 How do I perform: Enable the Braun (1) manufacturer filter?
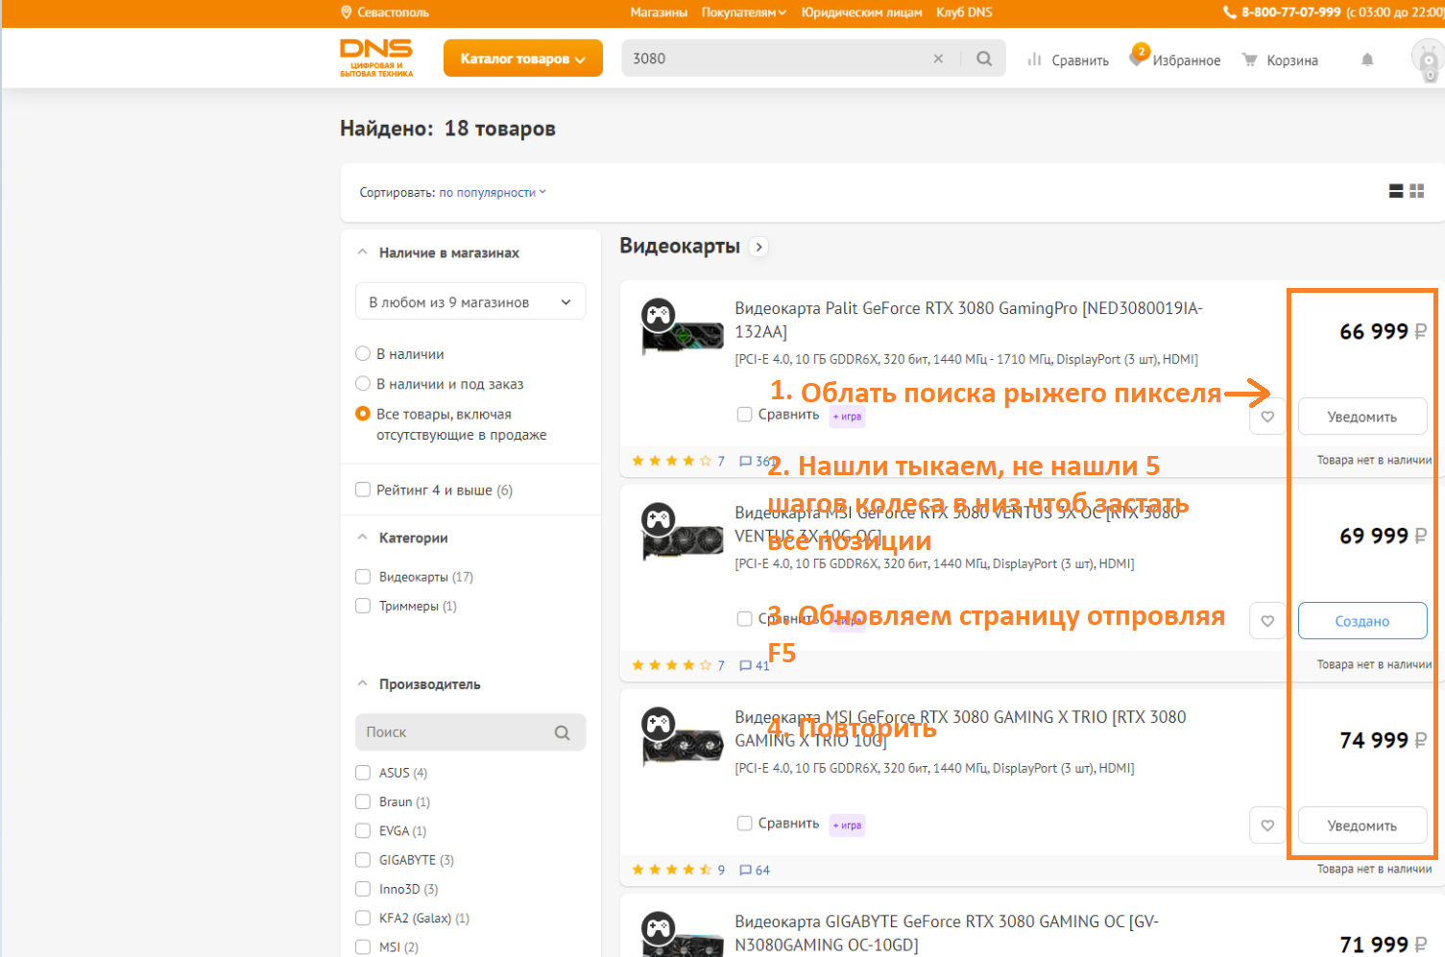(x=363, y=801)
